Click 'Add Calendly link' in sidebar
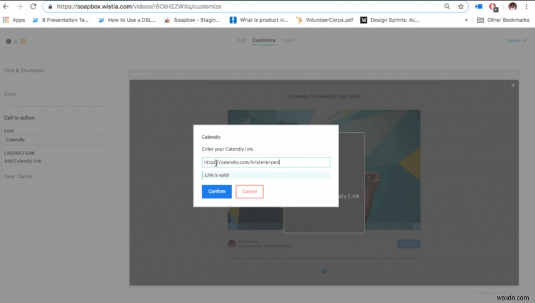Image resolution: width=535 pixels, height=303 pixels. (23, 161)
